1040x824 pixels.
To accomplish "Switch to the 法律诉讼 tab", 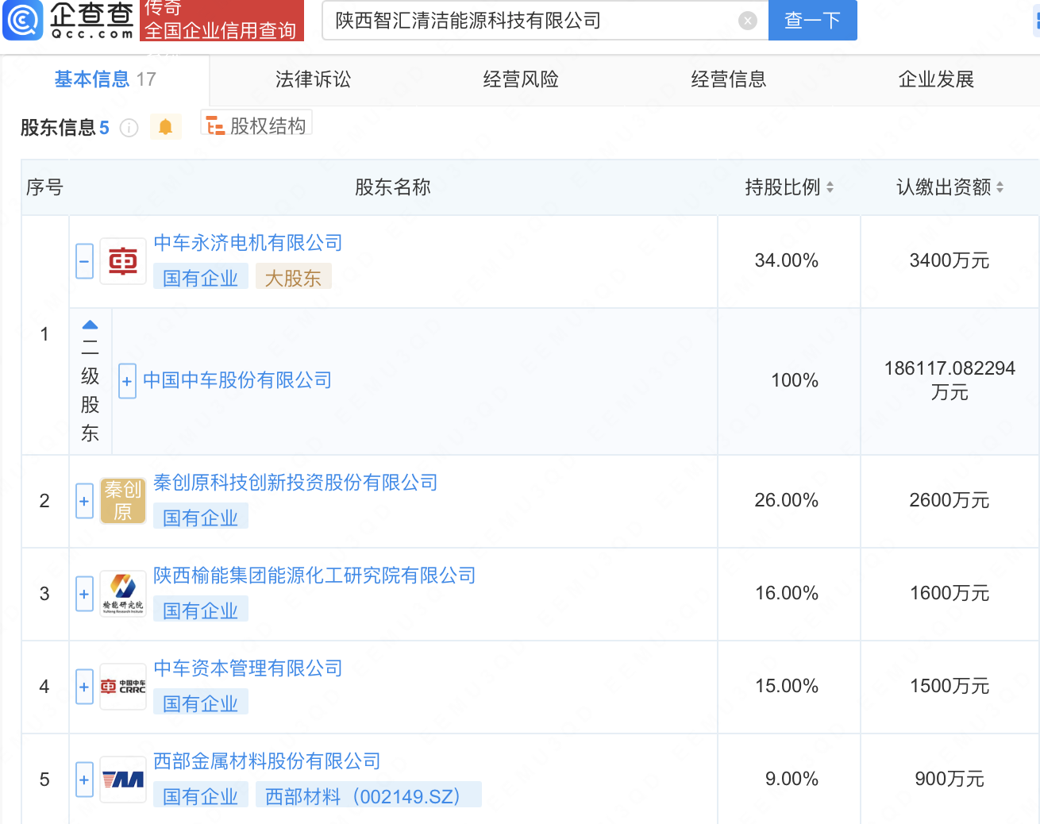I will click(313, 79).
